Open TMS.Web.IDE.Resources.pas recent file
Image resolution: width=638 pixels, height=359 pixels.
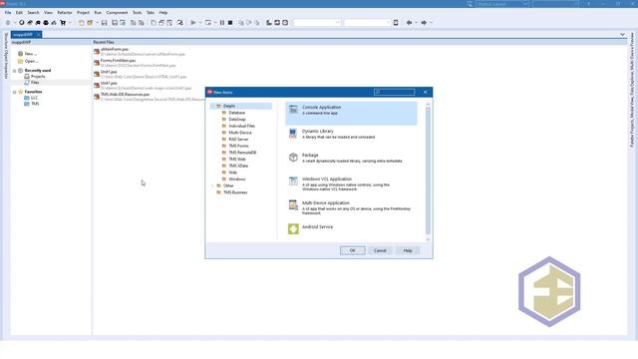pyautogui.click(x=125, y=95)
